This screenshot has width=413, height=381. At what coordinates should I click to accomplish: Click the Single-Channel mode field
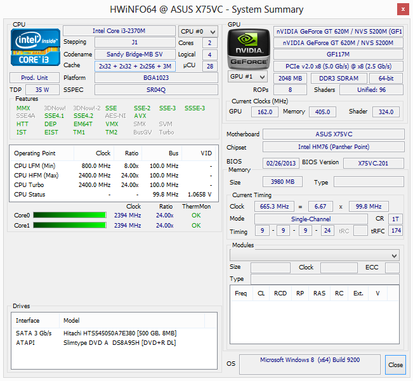pos(311,219)
